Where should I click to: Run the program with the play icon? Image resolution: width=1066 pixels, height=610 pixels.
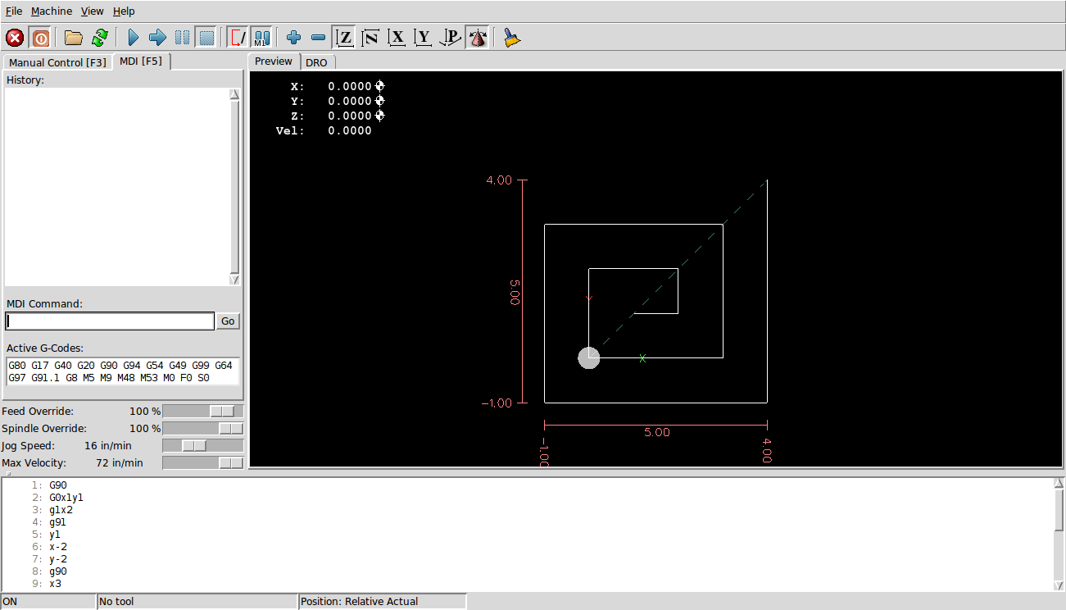(x=134, y=38)
